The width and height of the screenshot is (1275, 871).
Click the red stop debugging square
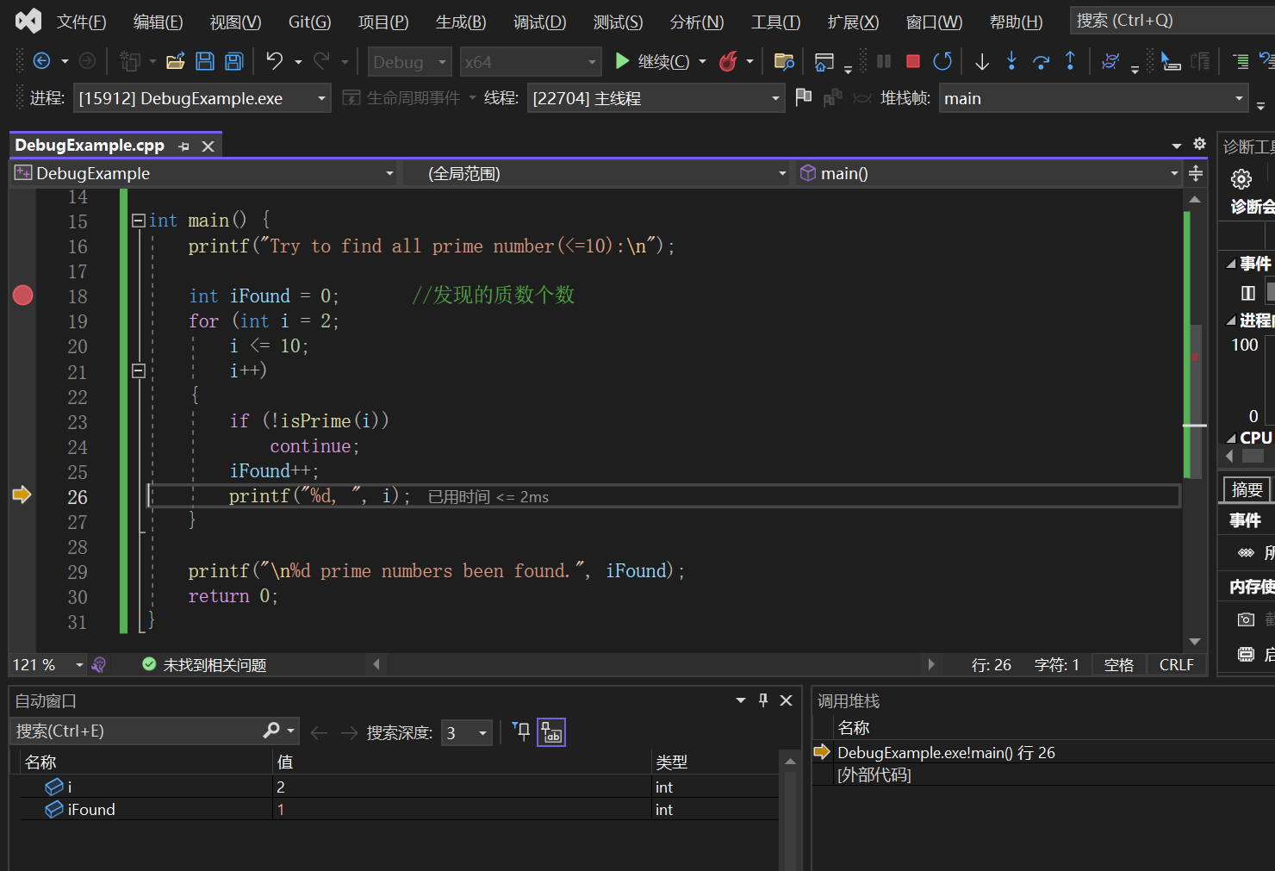[913, 61]
